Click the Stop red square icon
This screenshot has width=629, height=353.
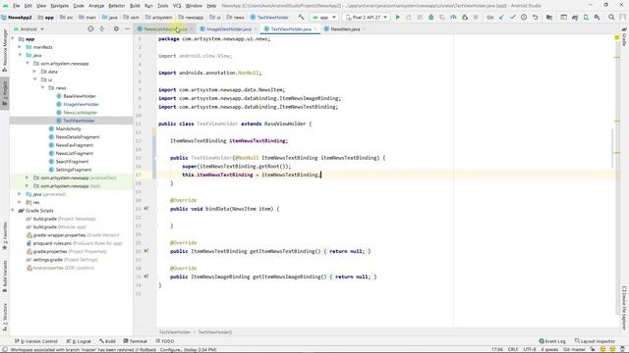476,18
